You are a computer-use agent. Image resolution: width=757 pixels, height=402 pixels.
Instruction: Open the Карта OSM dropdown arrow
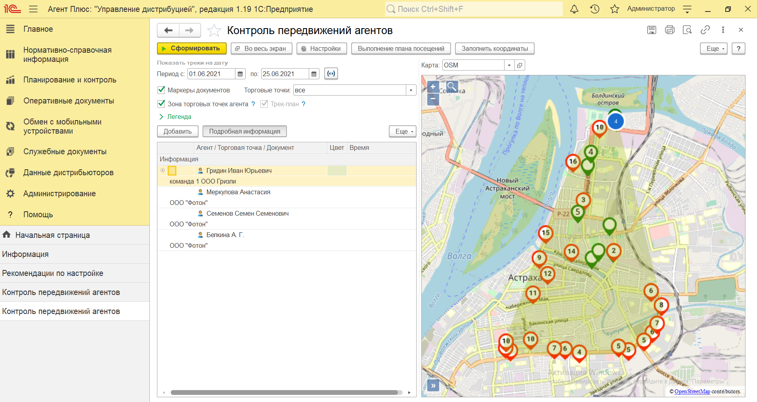click(x=509, y=65)
